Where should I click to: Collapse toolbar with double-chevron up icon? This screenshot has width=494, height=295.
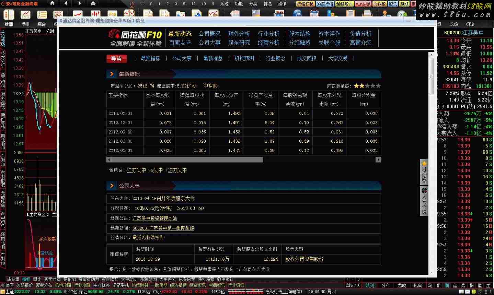[x=93, y=3]
